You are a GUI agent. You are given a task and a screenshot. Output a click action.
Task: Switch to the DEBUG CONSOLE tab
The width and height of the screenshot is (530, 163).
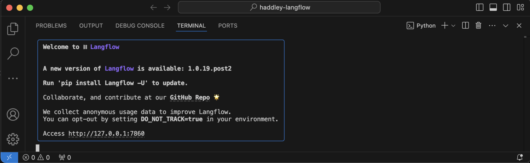[140, 26]
